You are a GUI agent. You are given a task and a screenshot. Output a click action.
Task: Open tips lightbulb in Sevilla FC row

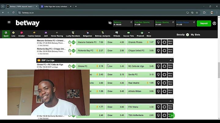[x=158, y=75]
